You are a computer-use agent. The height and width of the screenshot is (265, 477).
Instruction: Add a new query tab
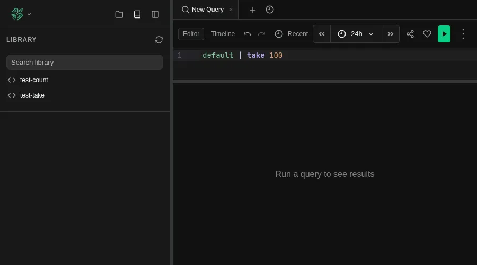[x=253, y=10]
